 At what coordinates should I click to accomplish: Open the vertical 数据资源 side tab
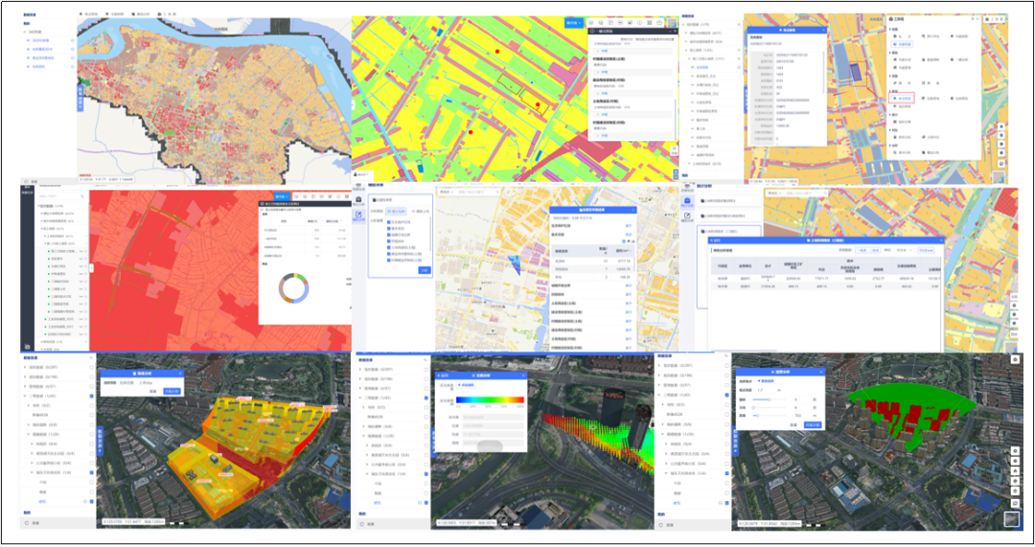(x=99, y=443)
